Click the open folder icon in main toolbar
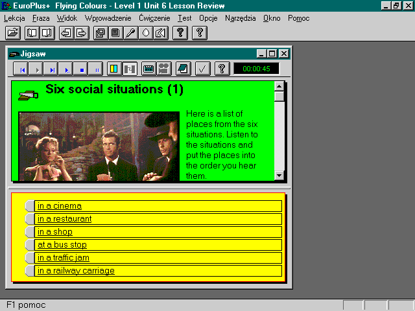 [x=13, y=32]
